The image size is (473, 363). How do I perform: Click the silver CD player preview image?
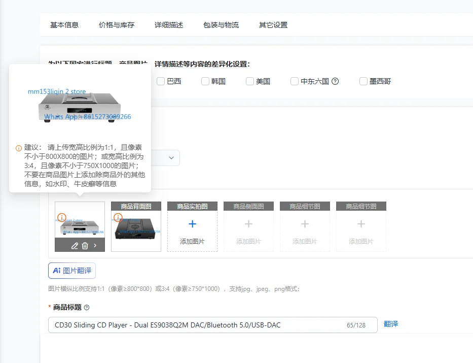80,107
